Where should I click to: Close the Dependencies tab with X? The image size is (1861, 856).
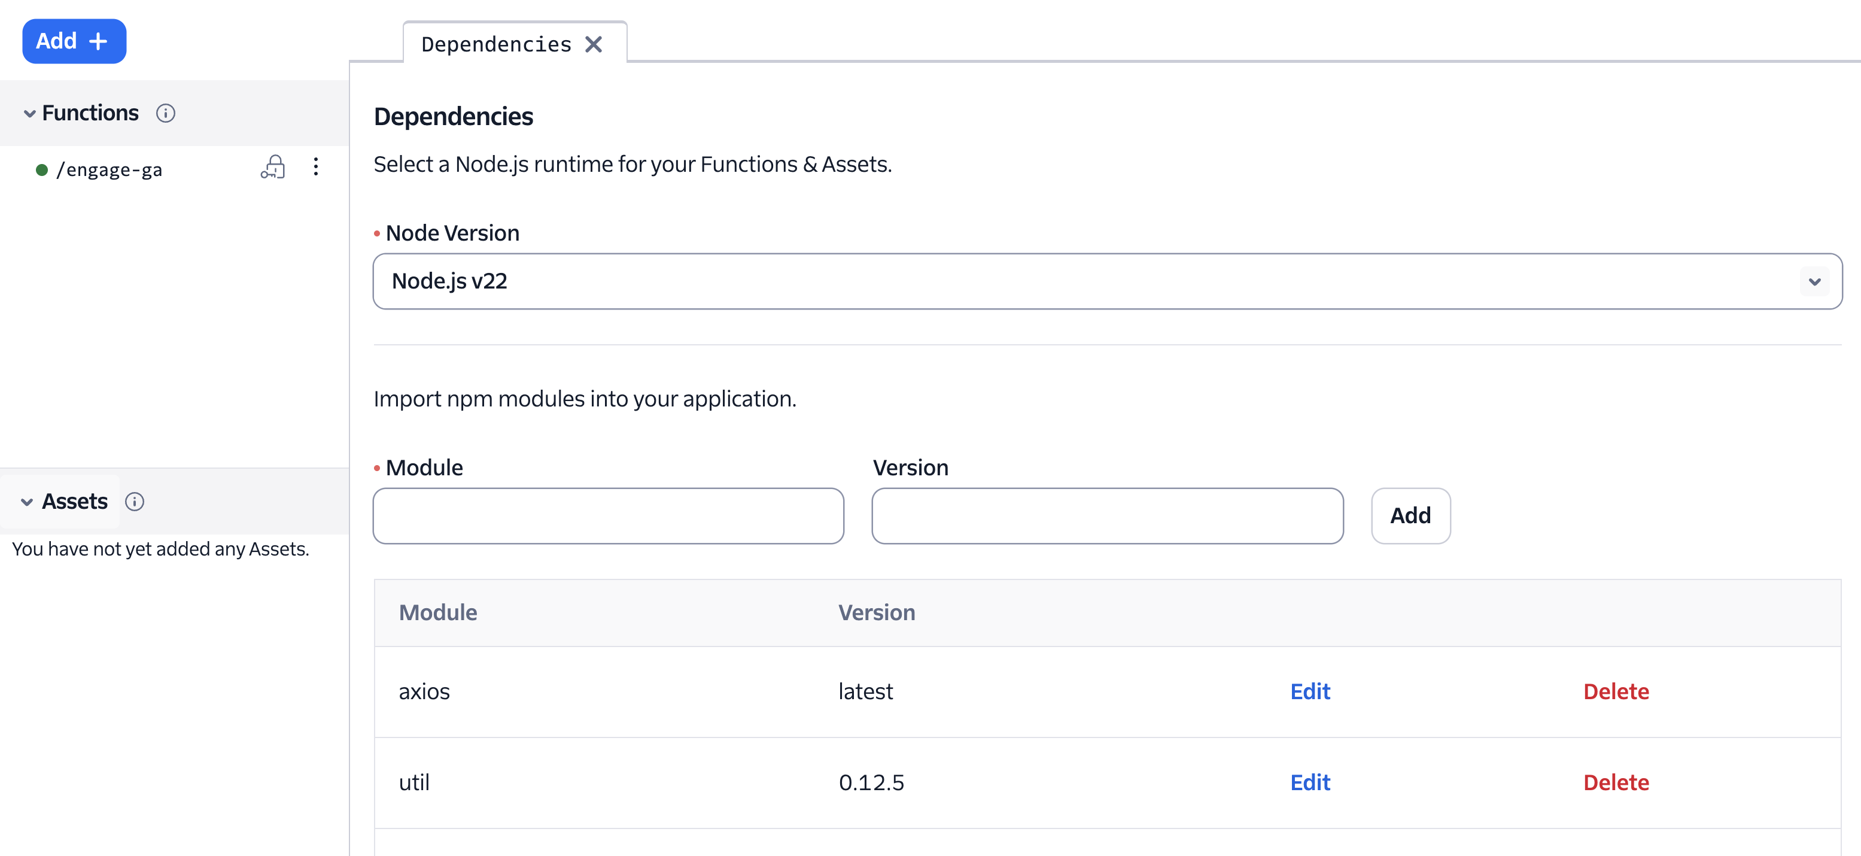point(594,45)
